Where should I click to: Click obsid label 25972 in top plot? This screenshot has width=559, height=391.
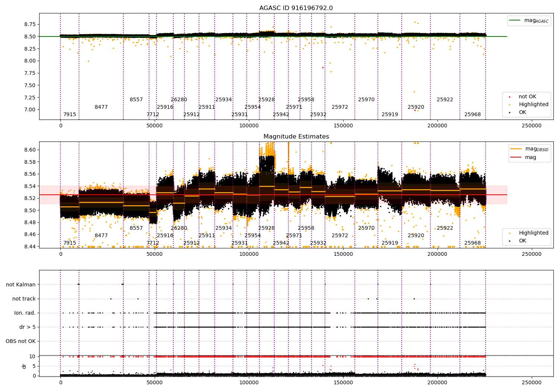[340, 107]
